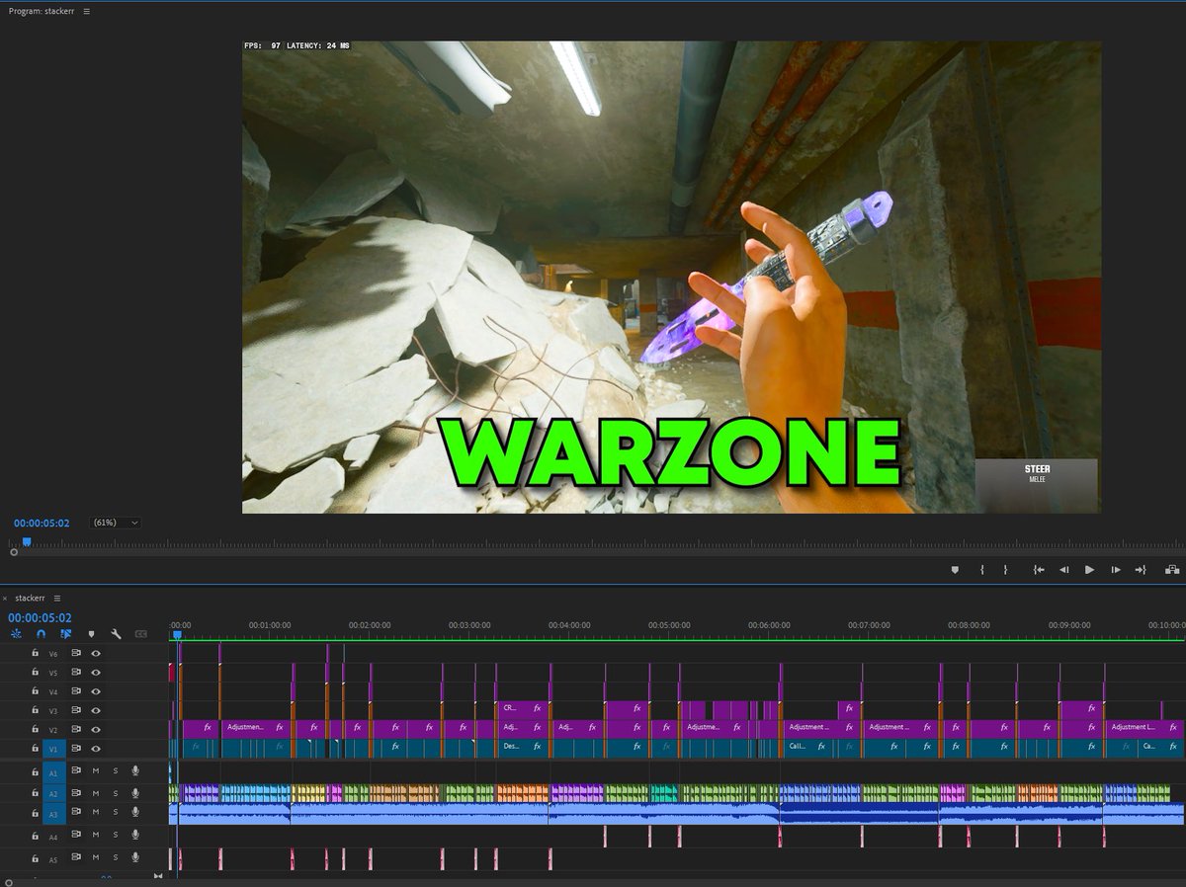Close the stackerr sequence tab
The height and width of the screenshot is (887, 1186).
click(x=5, y=598)
